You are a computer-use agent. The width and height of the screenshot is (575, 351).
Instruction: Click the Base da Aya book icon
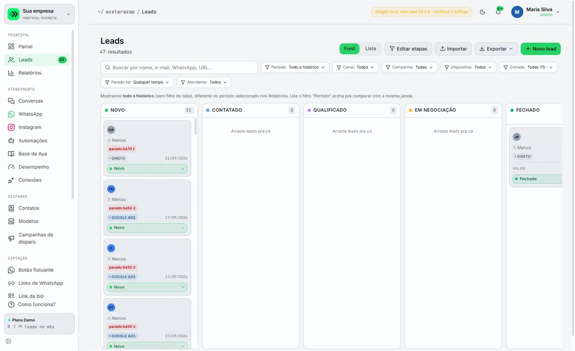click(x=11, y=154)
